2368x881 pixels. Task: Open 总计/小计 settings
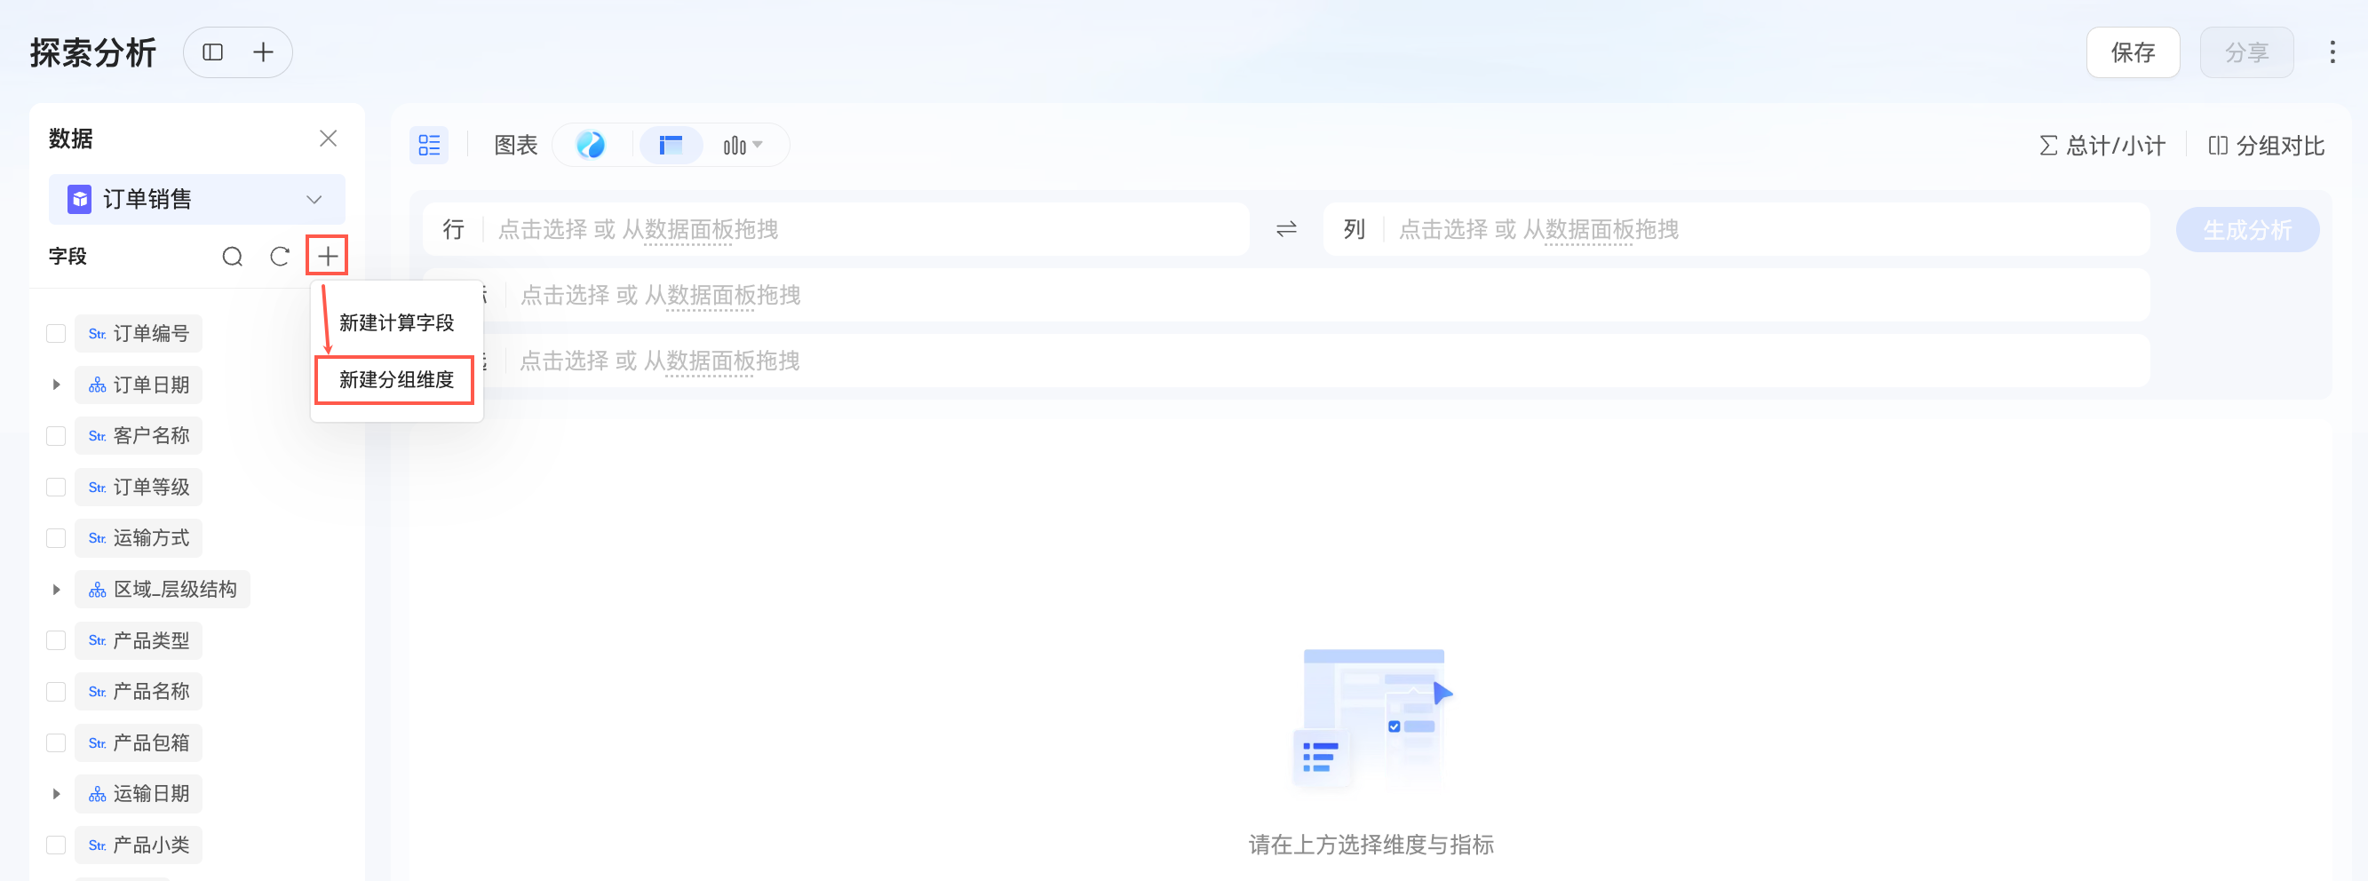(2102, 145)
